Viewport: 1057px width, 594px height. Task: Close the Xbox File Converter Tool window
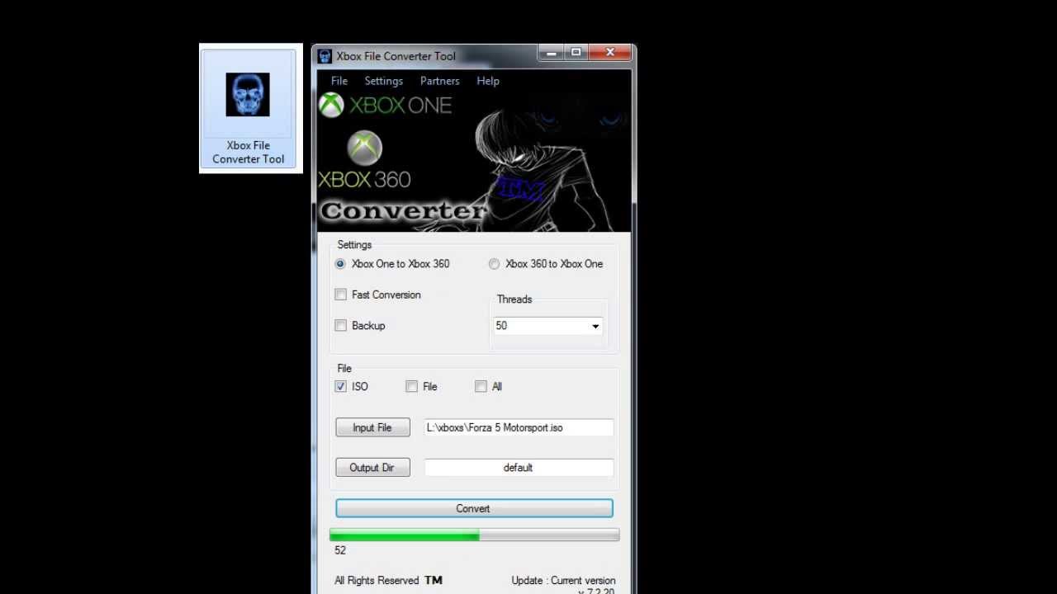[610, 54]
